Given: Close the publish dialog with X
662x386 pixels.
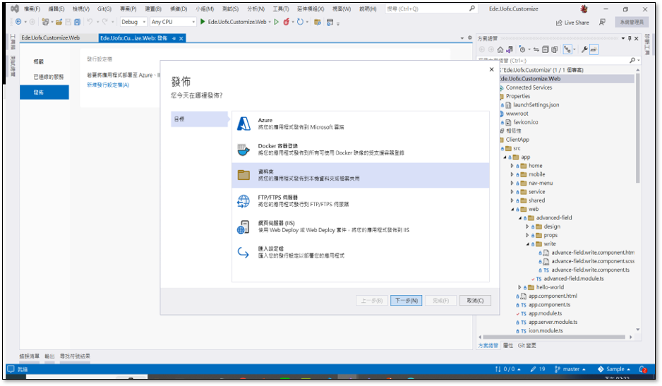Looking at the screenshot, I should pos(491,69).
